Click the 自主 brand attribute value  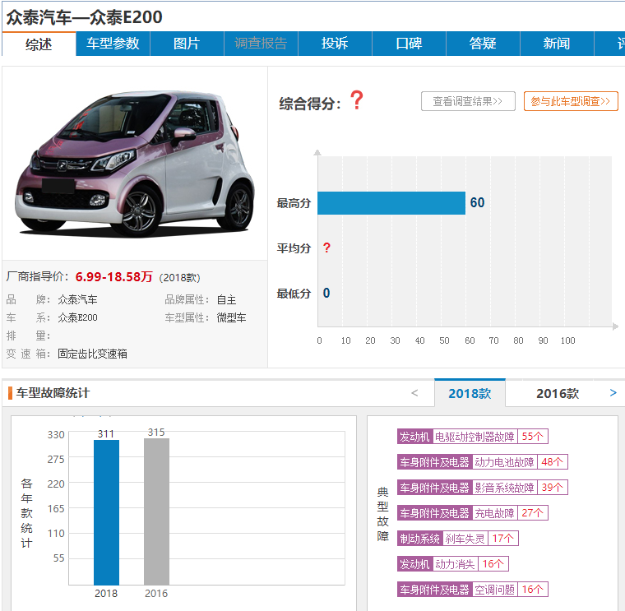226,299
